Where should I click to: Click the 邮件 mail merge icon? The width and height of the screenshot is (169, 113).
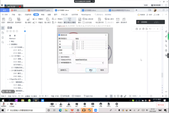118,19
